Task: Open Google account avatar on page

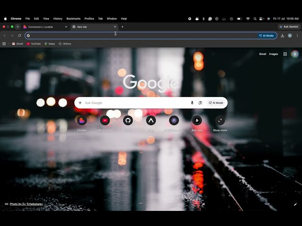Action: tap(294, 54)
